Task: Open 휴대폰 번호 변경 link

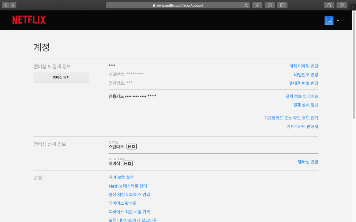Action: (304, 83)
